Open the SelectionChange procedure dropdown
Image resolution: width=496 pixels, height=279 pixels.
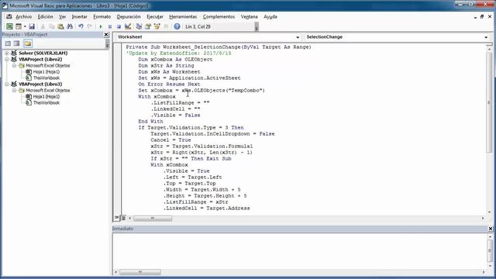coord(486,37)
